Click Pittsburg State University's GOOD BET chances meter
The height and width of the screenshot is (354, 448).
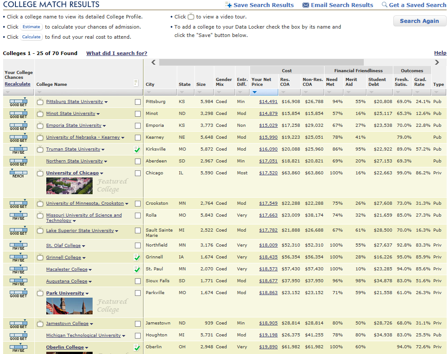point(19,102)
